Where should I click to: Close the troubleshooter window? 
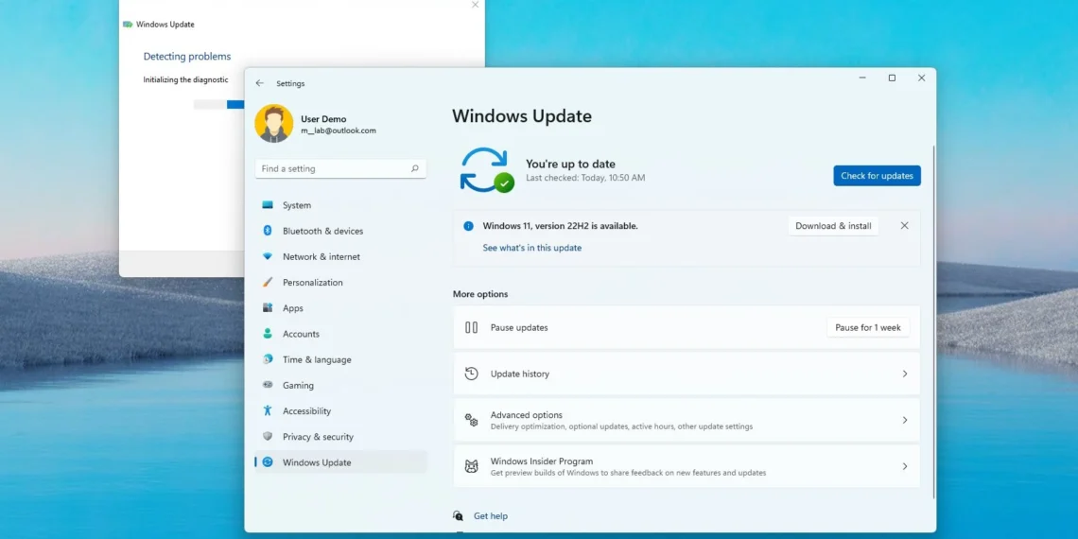click(x=475, y=5)
